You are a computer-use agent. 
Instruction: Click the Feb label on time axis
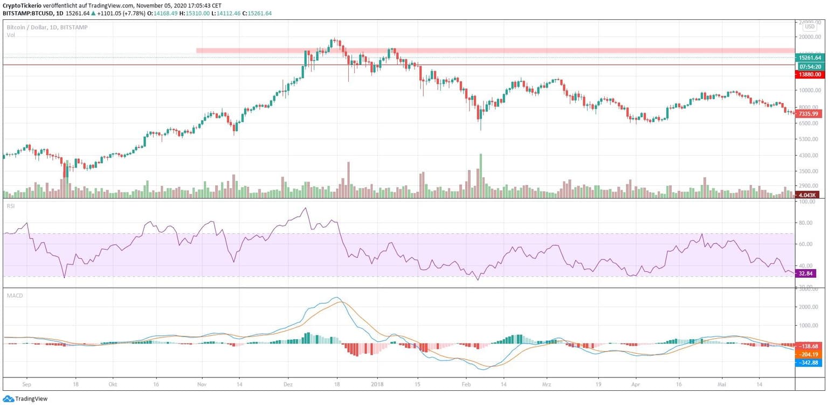coord(466,385)
